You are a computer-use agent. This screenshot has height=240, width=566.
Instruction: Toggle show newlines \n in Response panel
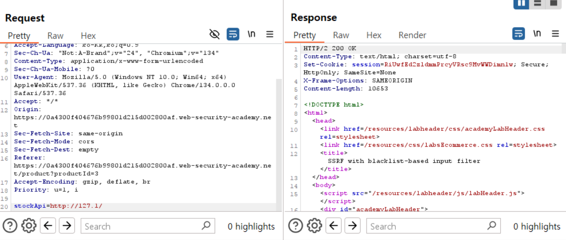tap(537, 34)
